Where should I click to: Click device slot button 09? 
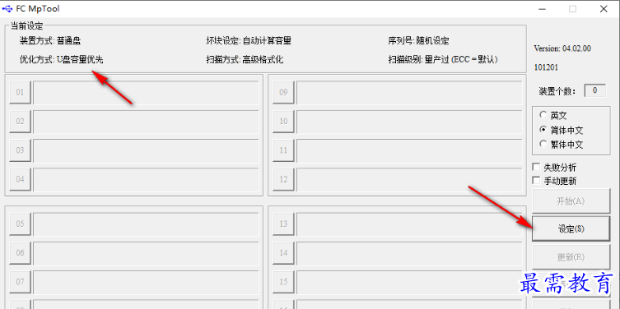[x=283, y=92]
